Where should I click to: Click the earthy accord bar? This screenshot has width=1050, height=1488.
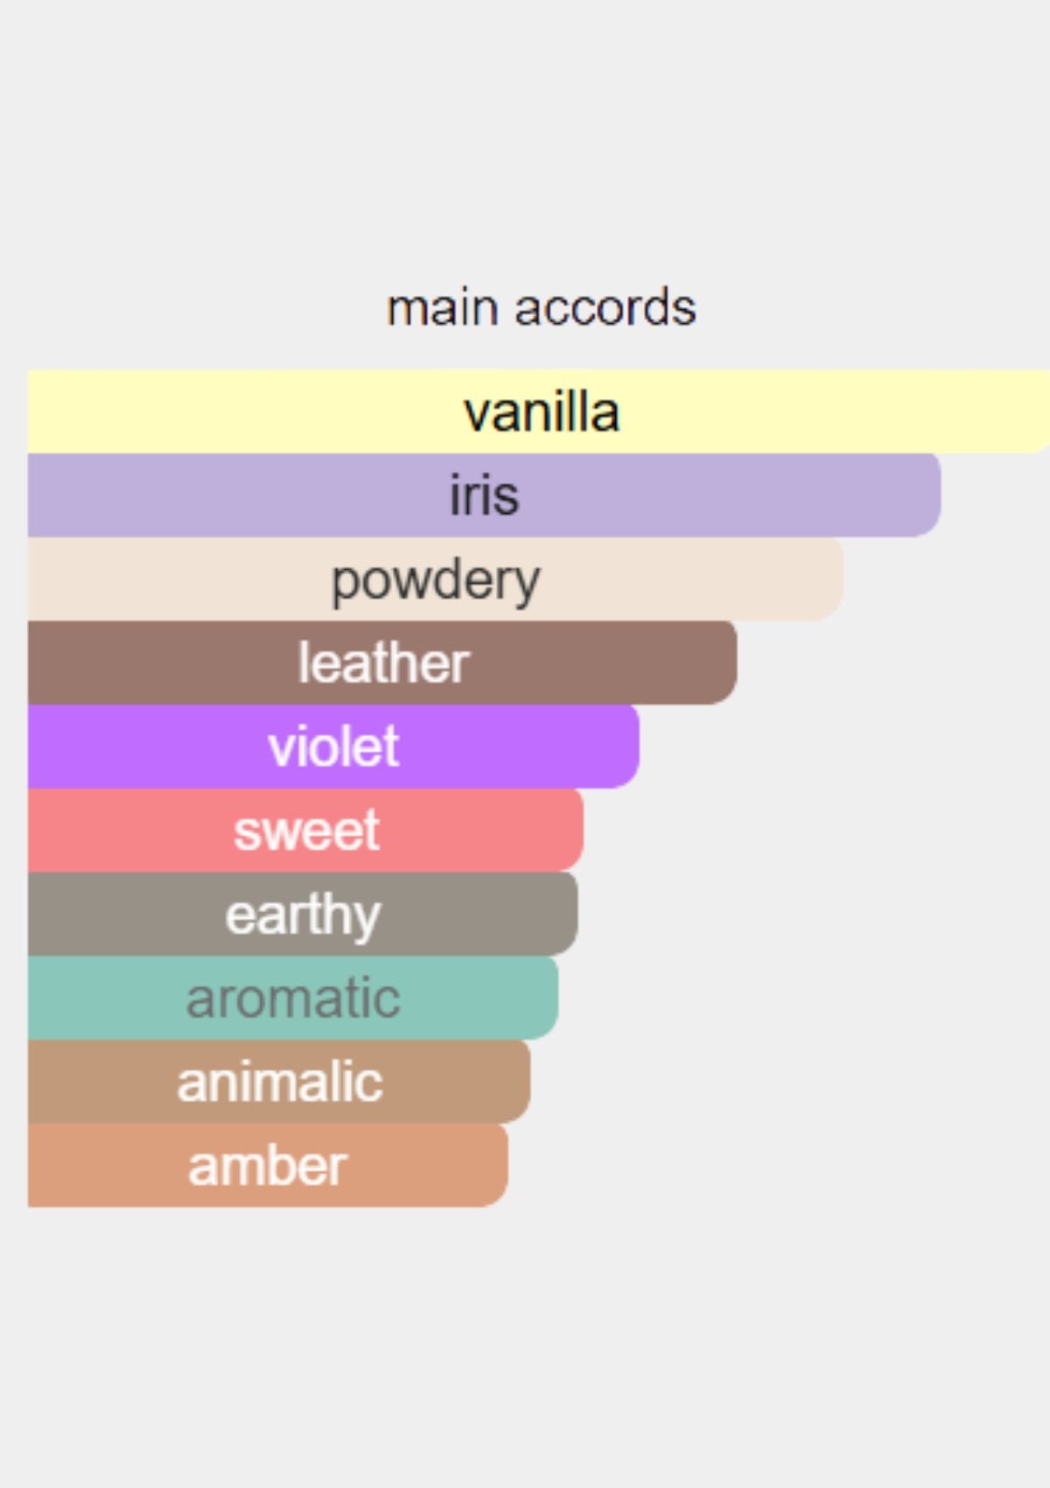coord(303,914)
